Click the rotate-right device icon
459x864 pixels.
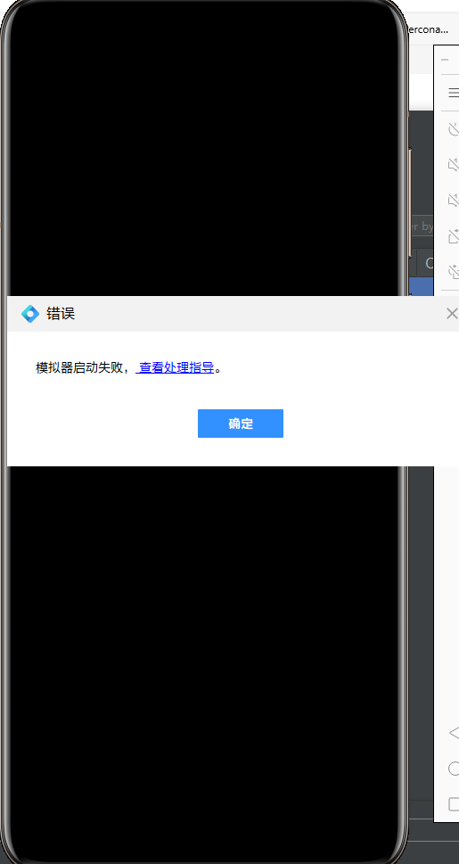coord(454,271)
